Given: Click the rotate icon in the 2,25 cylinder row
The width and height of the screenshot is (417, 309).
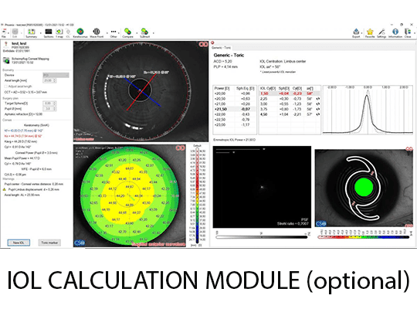Looking at the screenshot, I should pyautogui.click(x=318, y=99).
